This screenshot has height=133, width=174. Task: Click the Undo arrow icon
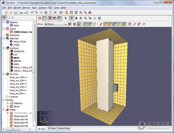[32, 12]
